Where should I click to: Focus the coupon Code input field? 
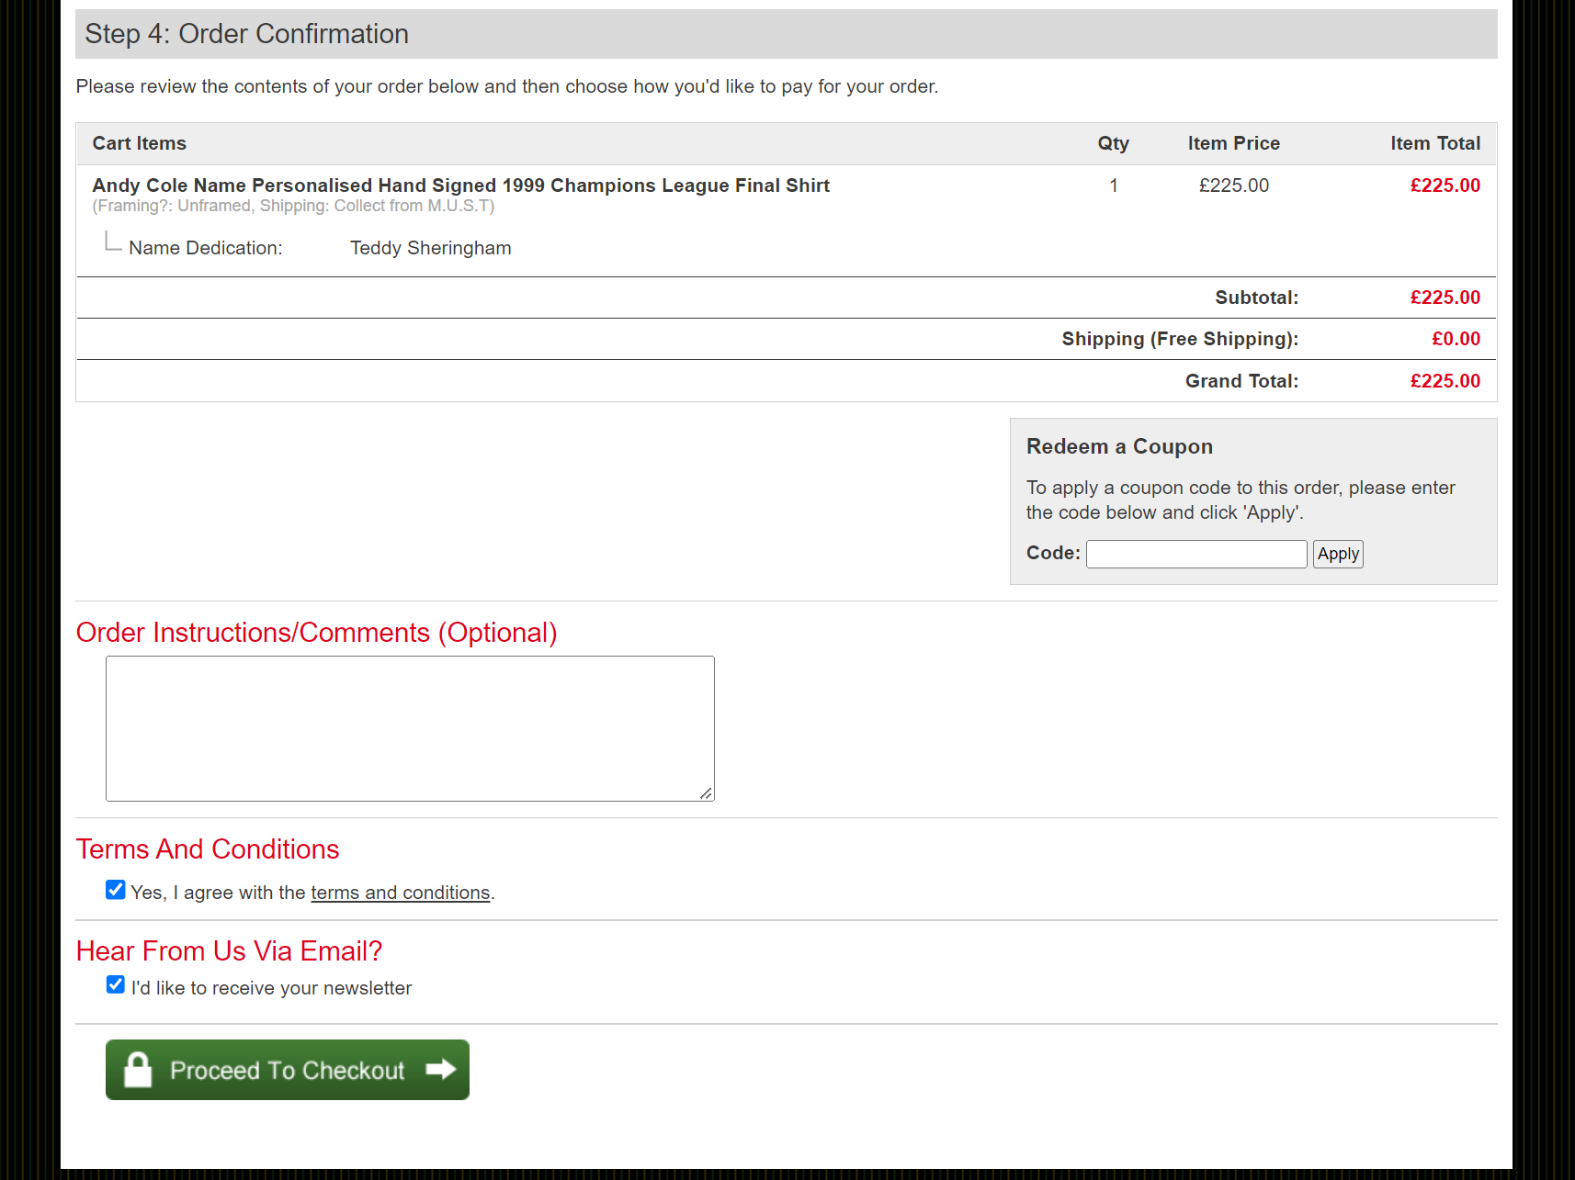pyautogui.click(x=1195, y=554)
